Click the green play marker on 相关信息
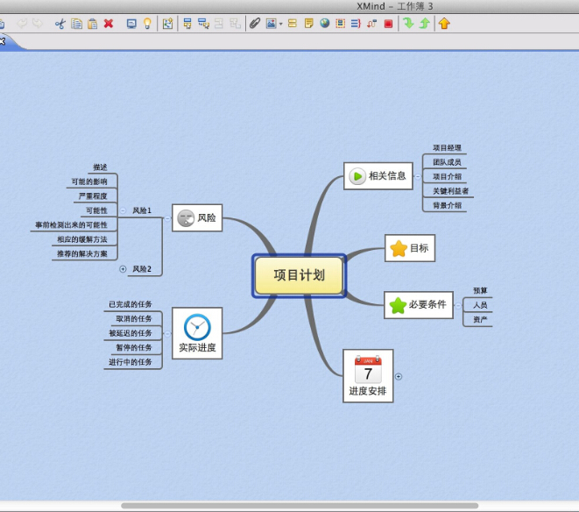 click(357, 176)
